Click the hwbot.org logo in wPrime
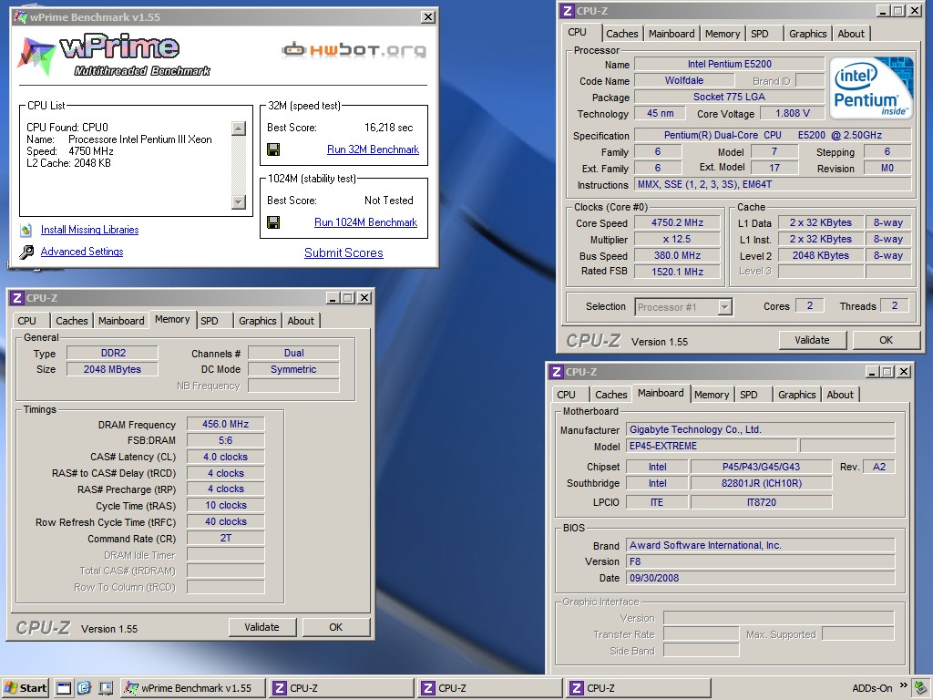The width and height of the screenshot is (933, 700). coord(354,49)
